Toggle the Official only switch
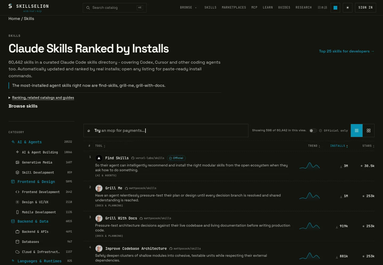 click(313, 131)
